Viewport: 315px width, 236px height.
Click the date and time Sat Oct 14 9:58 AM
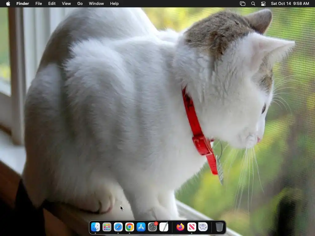pyautogui.click(x=290, y=4)
